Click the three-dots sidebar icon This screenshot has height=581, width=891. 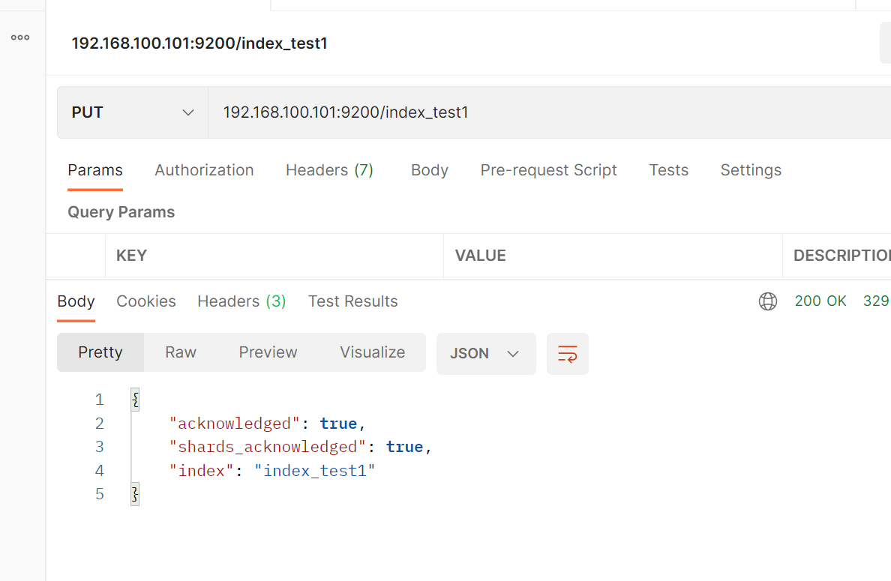click(x=20, y=37)
